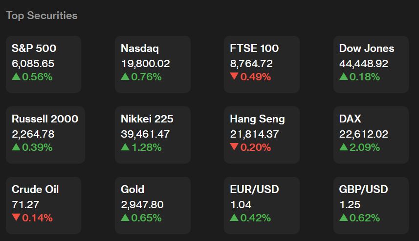Select the Hang Seng card
The height and width of the screenshot is (241, 419).
(x=262, y=135)
